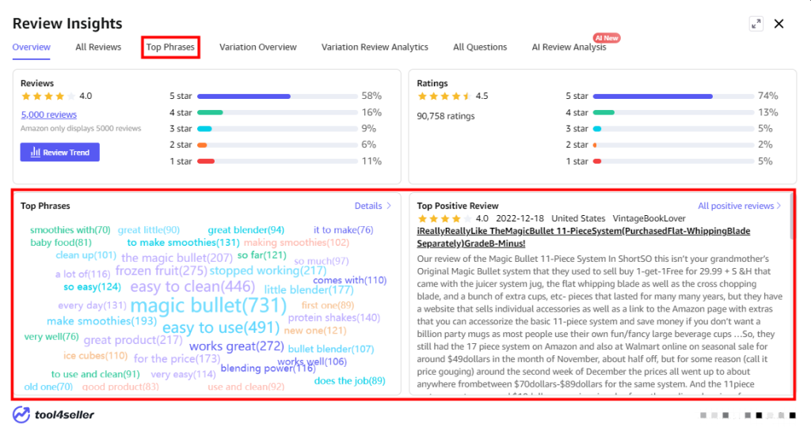Select the phrase make smoothies(193)

pyautogui.click(x=101, y=321)
